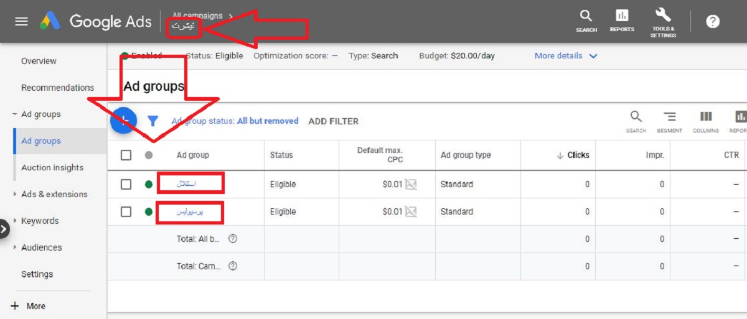
Task: Open help icon beside Total: All b...
Action: pyautogui.click(x=233, y=239)
